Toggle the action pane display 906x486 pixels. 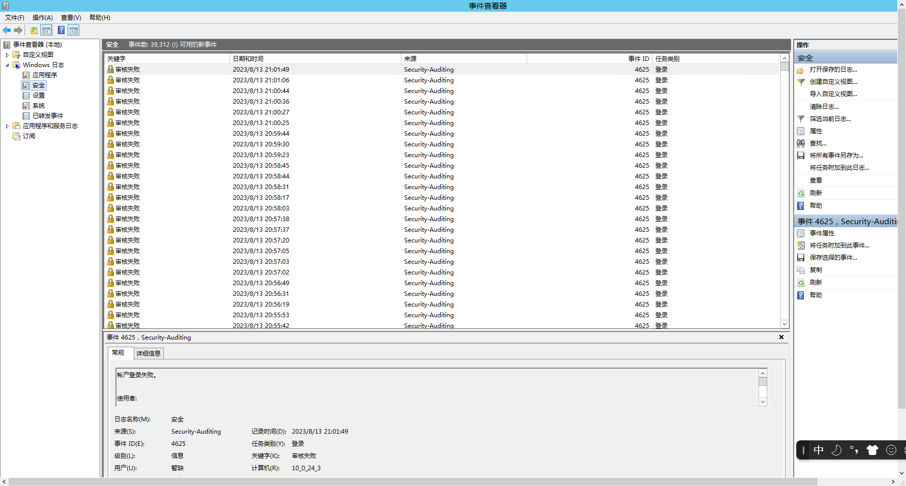[x=74, y=30]
